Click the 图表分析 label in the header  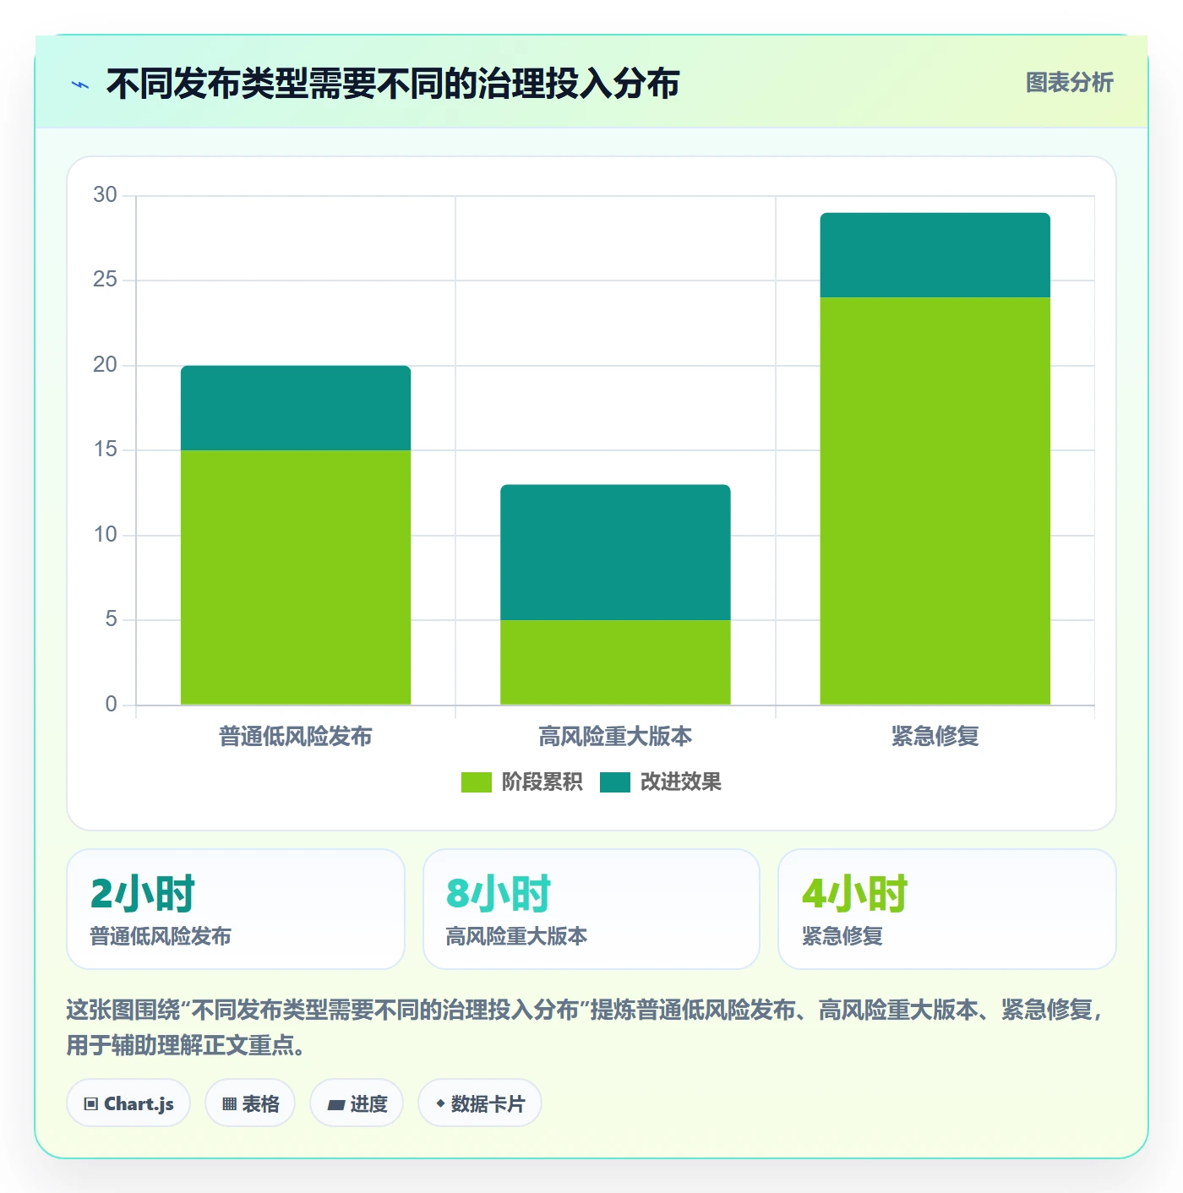point(1069,83)
